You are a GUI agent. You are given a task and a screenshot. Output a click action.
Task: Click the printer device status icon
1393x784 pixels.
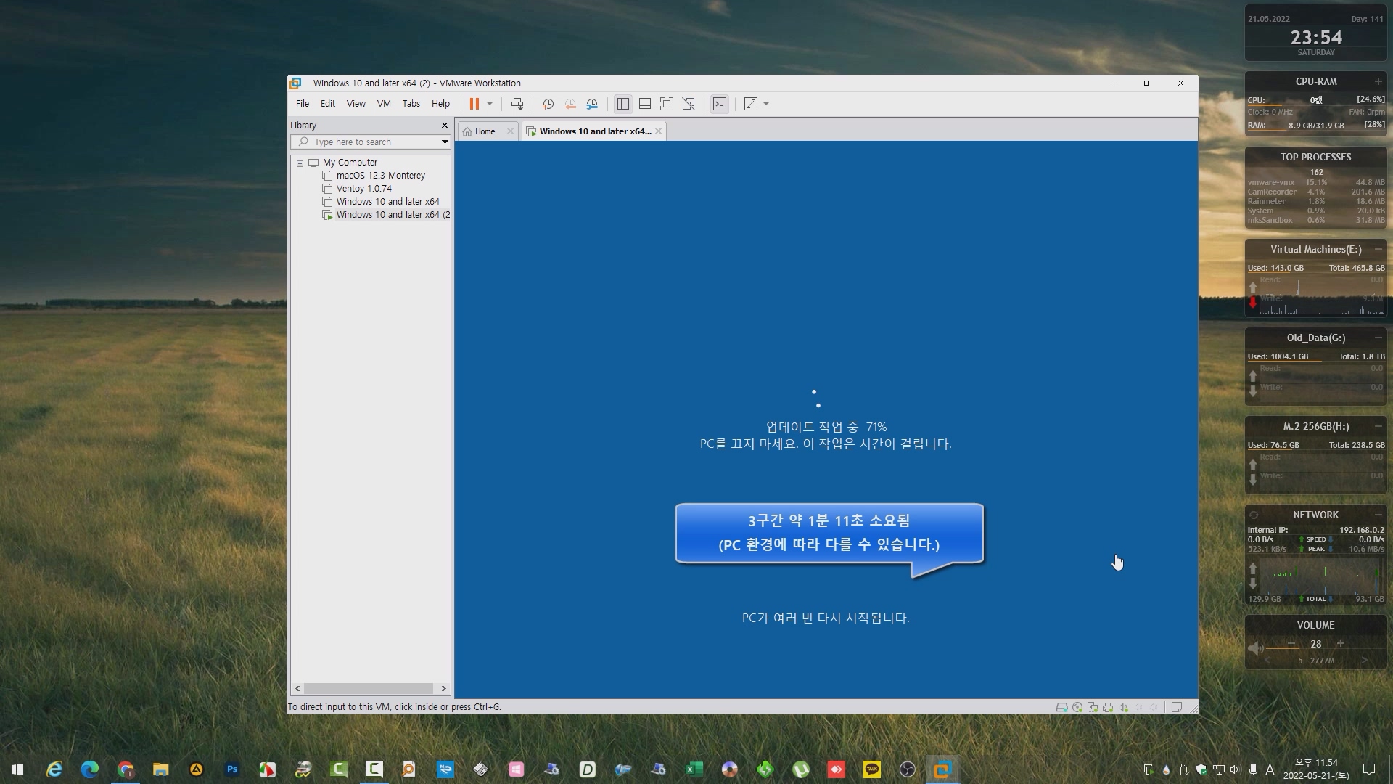(x=1108, y=708)
